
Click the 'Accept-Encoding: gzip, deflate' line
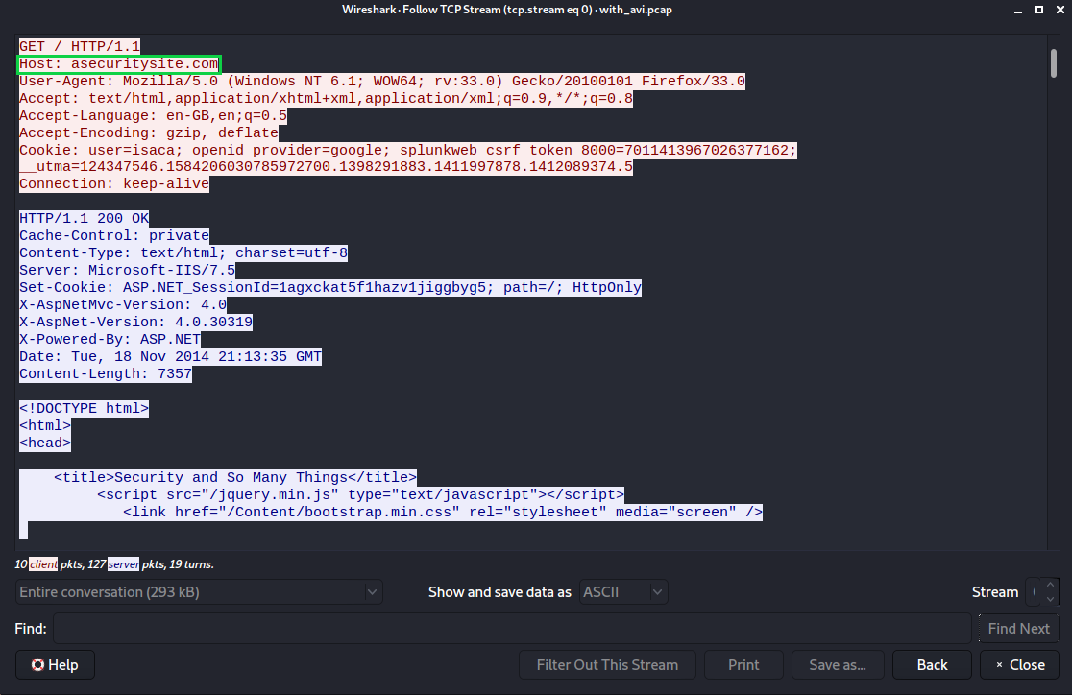coord(148,132)
